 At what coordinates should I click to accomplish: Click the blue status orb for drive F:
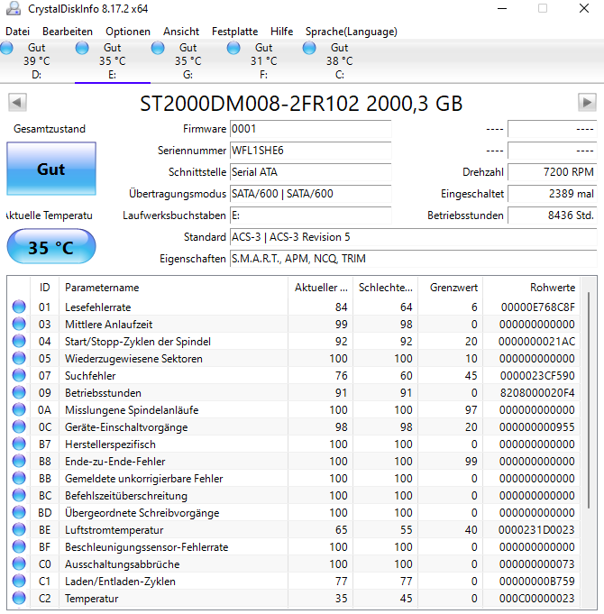(x=233, y=48)
